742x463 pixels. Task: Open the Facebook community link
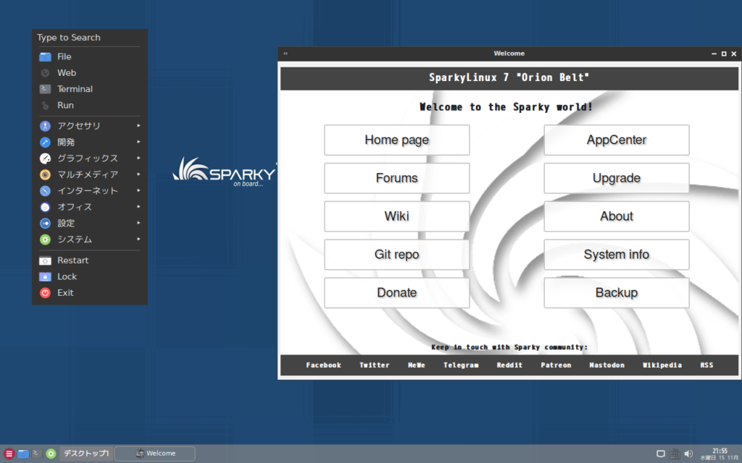point(323,365)
